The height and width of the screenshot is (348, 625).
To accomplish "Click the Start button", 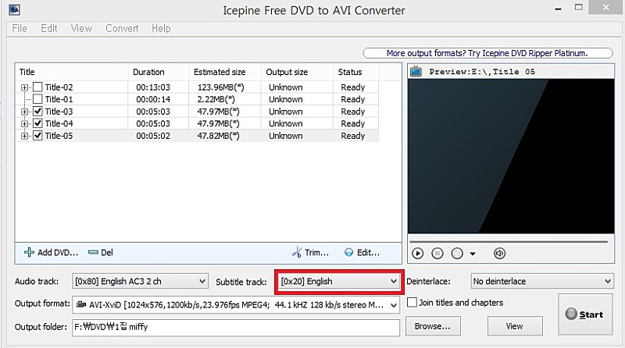I will pyautogui.click(x=585, y=314).
